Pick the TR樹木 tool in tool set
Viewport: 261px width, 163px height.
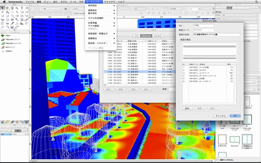click(x=8, y=36)
